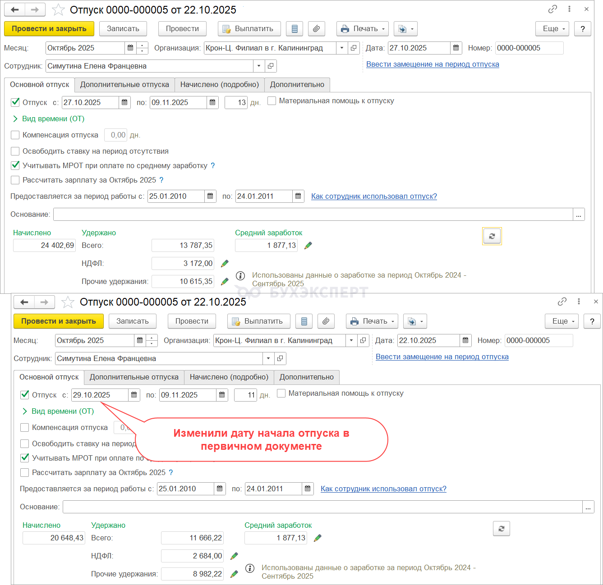Open the calendar next to Дата 22.10.2025

(x=465, y=341)
